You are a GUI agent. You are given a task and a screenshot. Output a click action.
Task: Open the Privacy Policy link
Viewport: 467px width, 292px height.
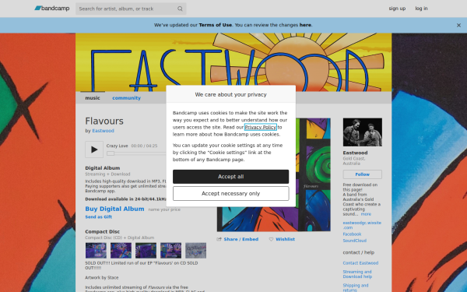coord(261,127)
